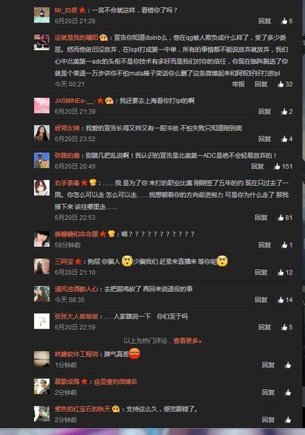Screen dimensions: 305x435
Task: Like 慕歌成殇's comment
Action: pyautogui.click(x=288, y=392)
